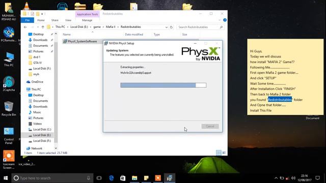
Task: Open the Microsoft Store taskbar icon
Action: 123,178
